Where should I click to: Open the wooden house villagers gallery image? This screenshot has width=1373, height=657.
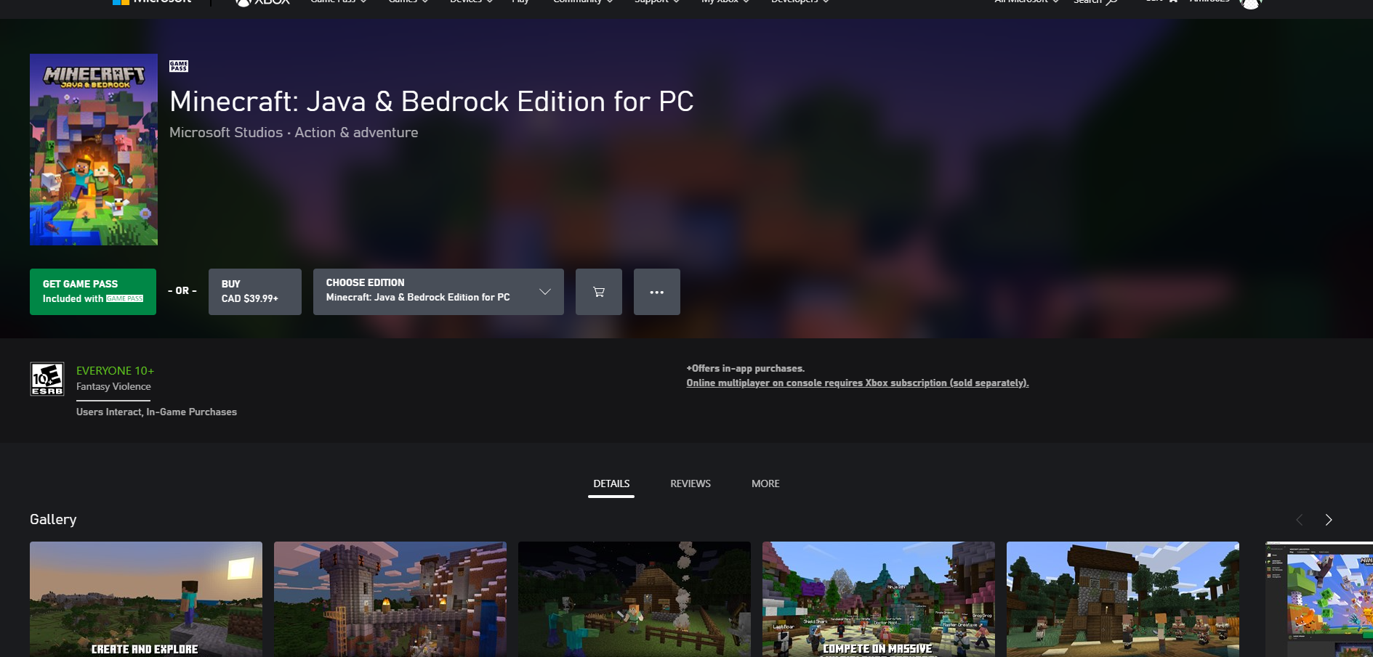1123,599
